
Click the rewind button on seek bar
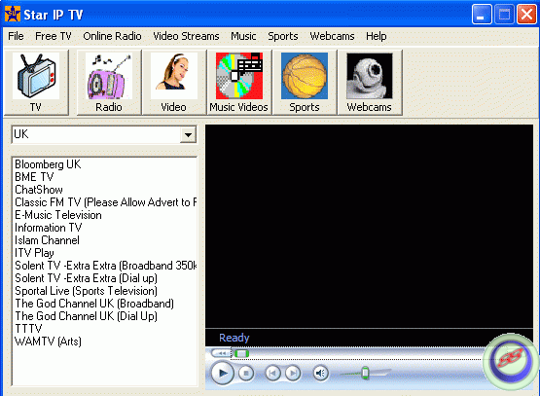(x=222, y=353)
